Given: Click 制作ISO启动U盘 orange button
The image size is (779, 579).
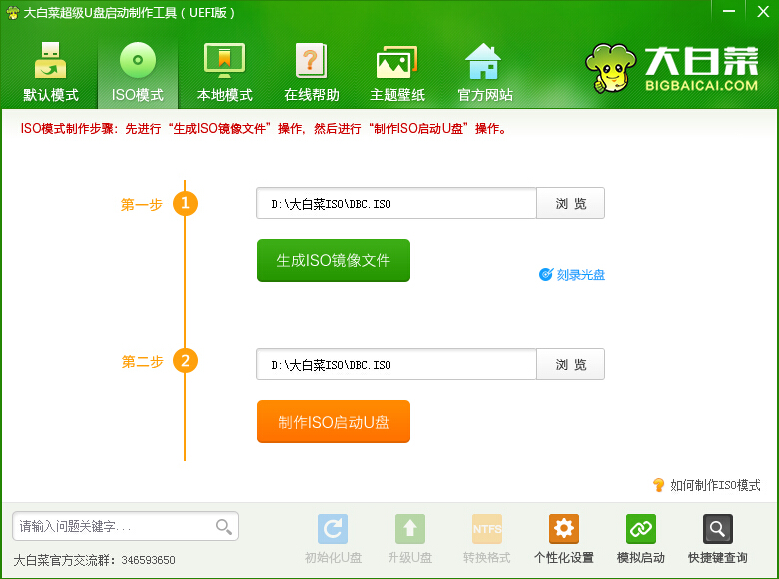Looking at the screenshot, I should click(x=334, y=421).
